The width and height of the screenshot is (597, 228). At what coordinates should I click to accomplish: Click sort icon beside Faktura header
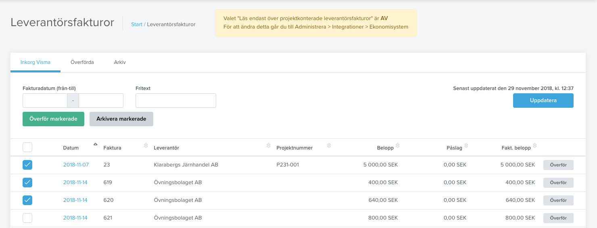click(146, 146)
